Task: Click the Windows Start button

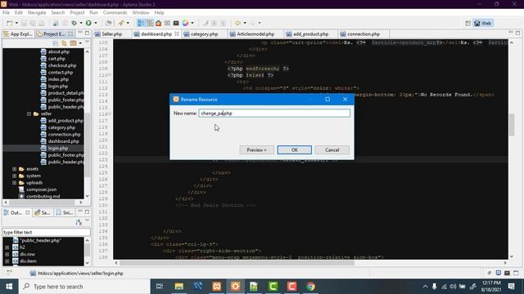Action: click(x=9, y=287)
